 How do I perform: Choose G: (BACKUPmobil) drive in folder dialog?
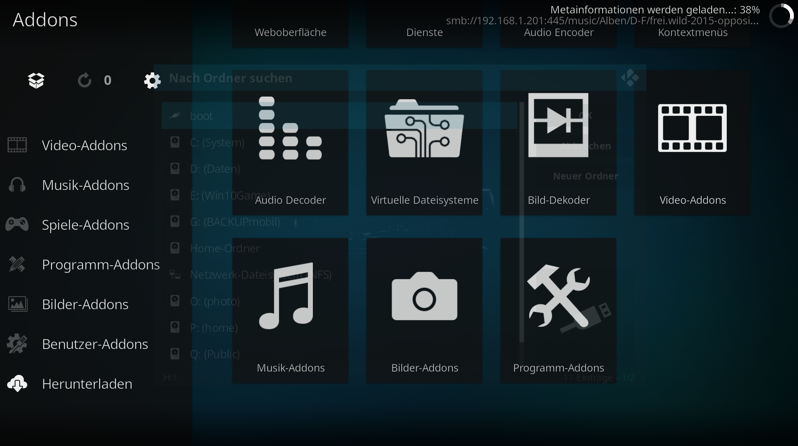(x=339, y=222)
